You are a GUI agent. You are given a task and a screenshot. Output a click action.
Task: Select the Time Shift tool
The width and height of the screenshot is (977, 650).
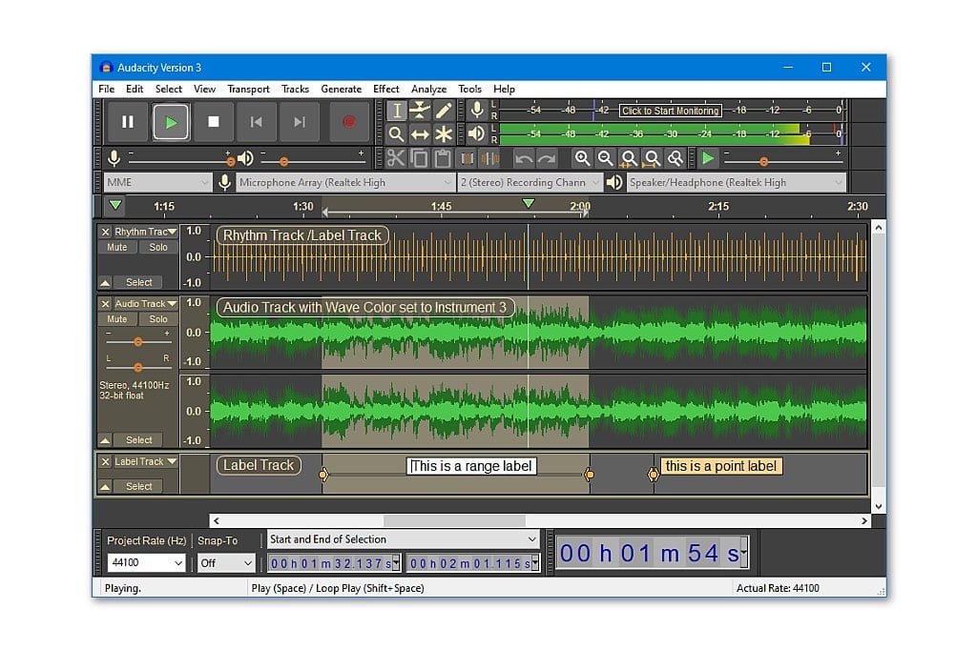pyautogui.click(x=420, y=133)
